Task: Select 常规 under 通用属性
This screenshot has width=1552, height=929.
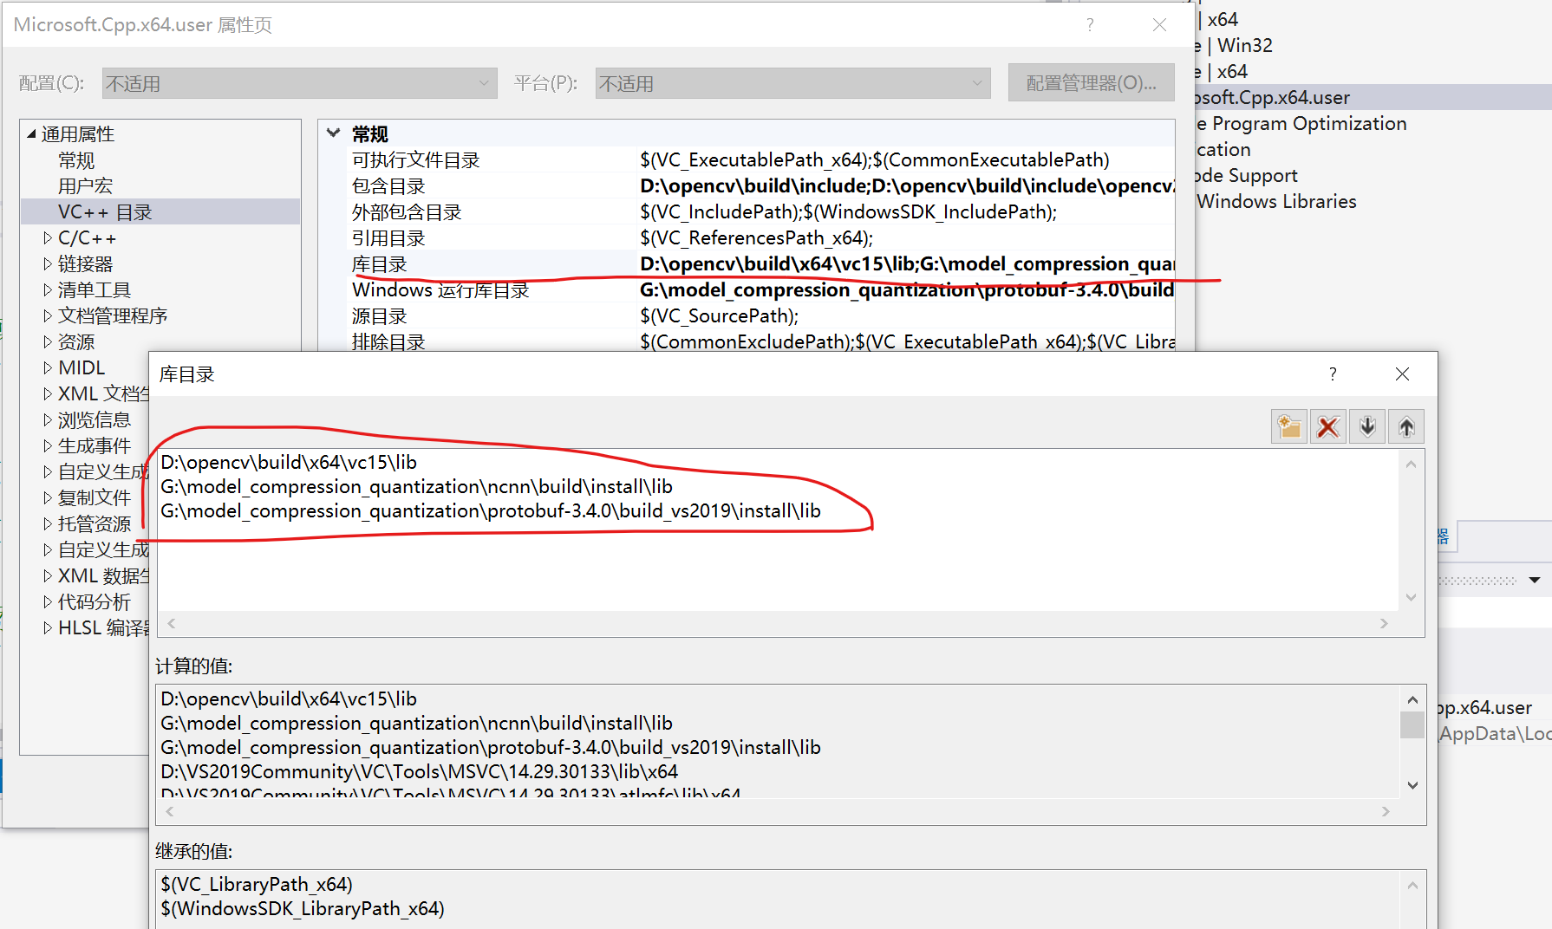Action: (x=76, y=160)
